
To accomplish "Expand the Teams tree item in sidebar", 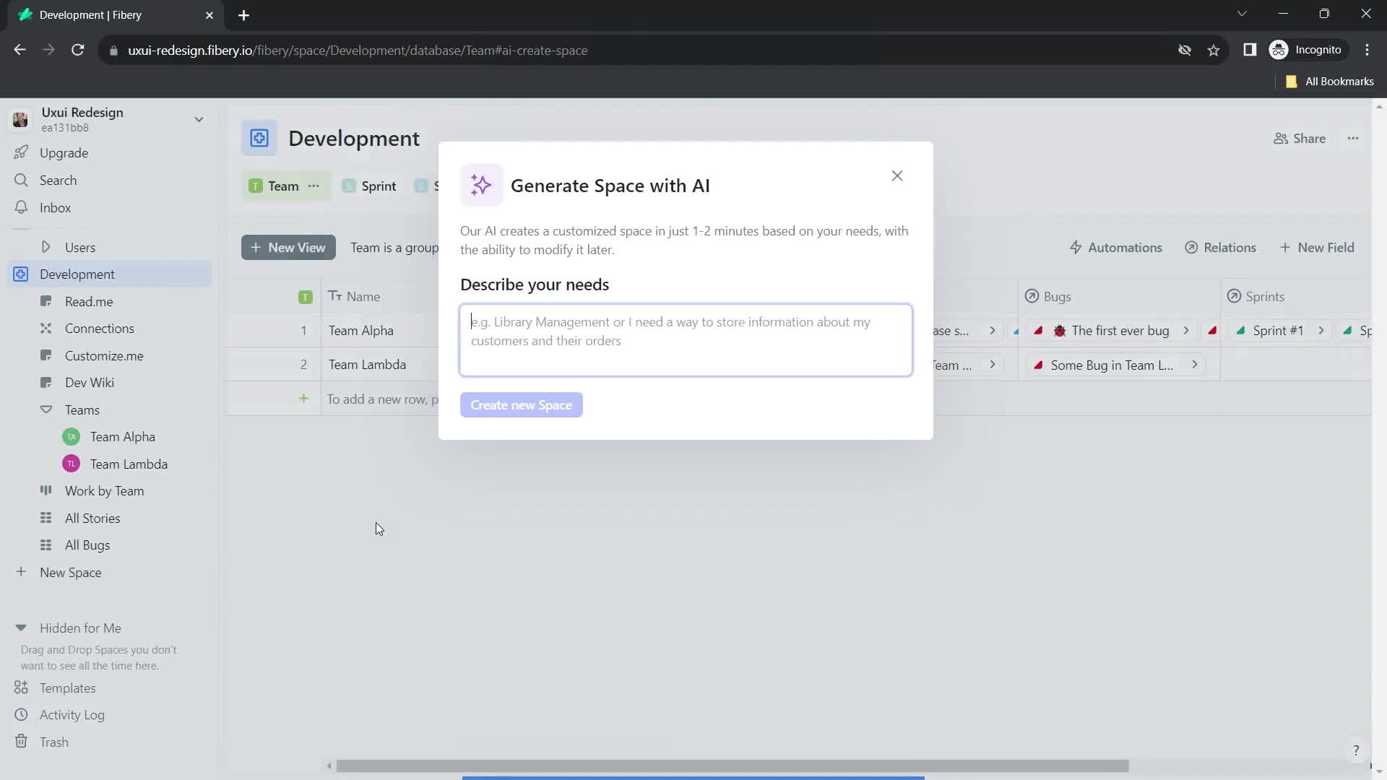I will point(46,409).
